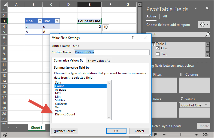Screen dimensions: 214x138
Task: Click the zoom slider handle in status bar
Action: (x=181, y=134)
